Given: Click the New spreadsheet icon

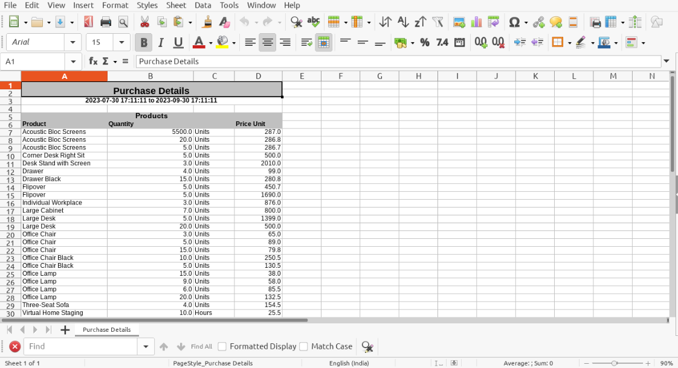Looking at the screenshot, I should pos(14,22).
